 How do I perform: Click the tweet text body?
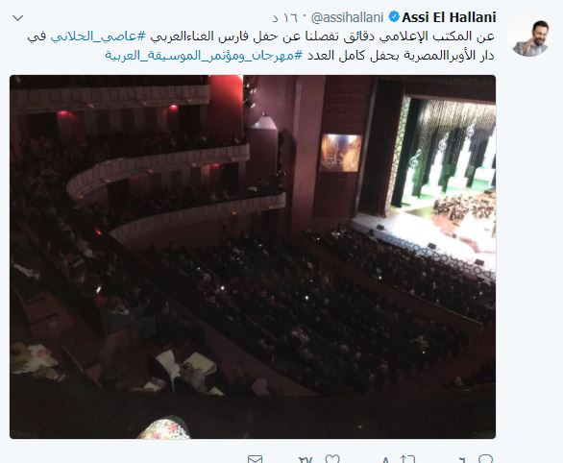coord(261,45)
